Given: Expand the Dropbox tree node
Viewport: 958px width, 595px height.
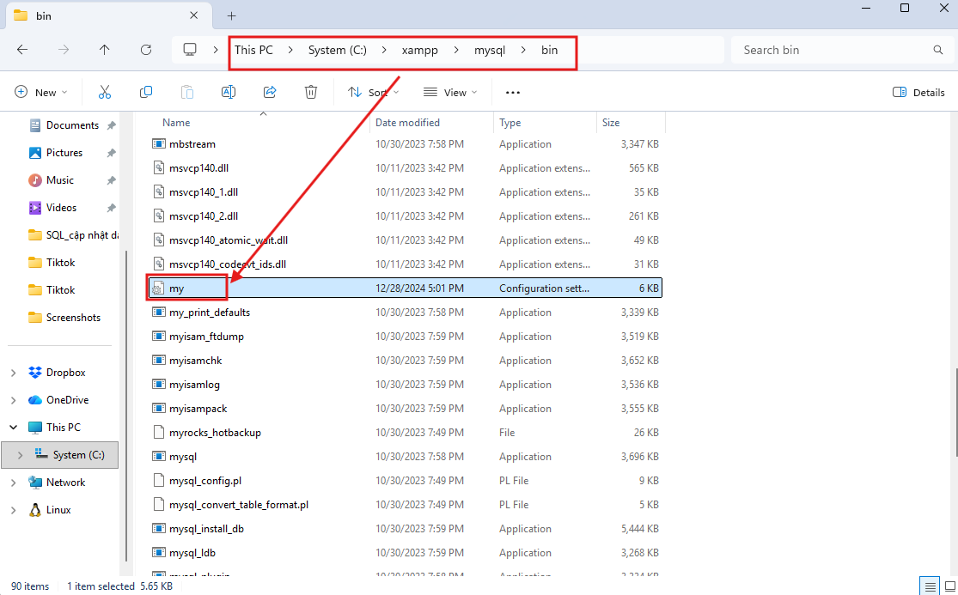Looking at the screenshot, I should (14, 373).
